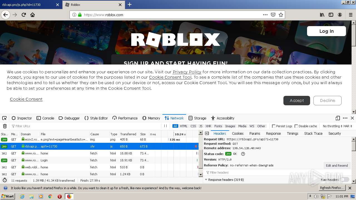
Task: Collapse the network details pane
Action: (207, 134)
